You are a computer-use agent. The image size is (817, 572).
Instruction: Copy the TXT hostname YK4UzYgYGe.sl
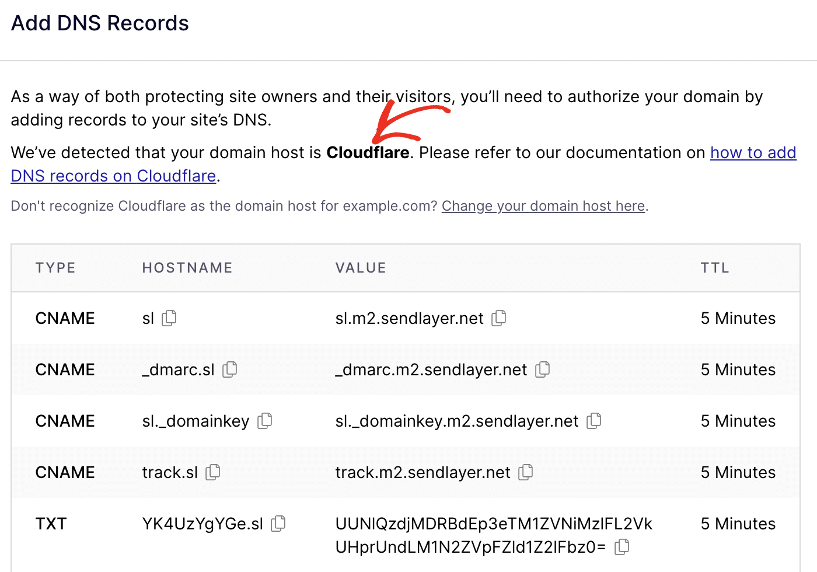(278, 524)
